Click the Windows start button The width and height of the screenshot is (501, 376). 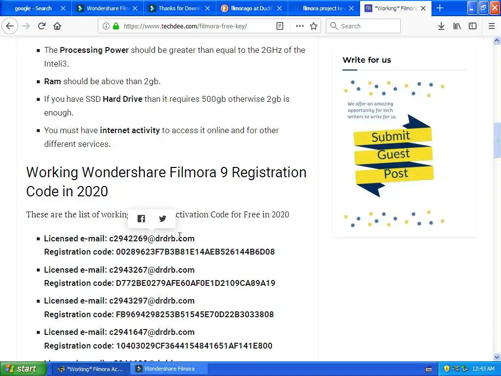23,369
